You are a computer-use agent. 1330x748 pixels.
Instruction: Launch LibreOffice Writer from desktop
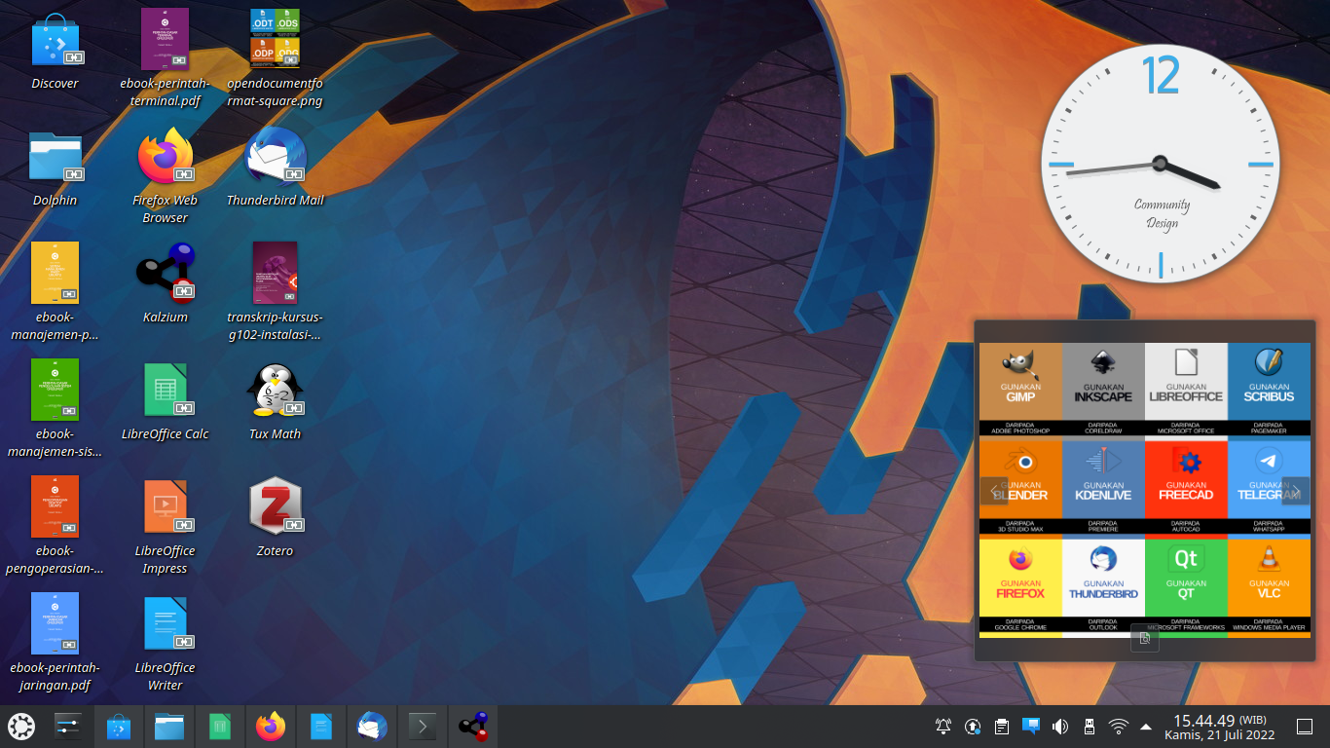[165, 643]
